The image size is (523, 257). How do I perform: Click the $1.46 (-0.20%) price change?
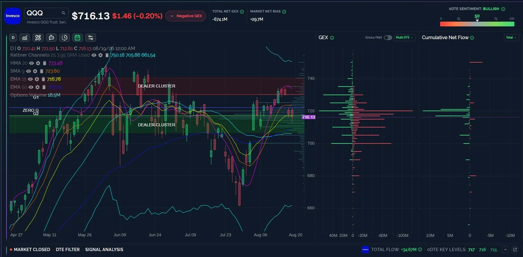[137, 16]
